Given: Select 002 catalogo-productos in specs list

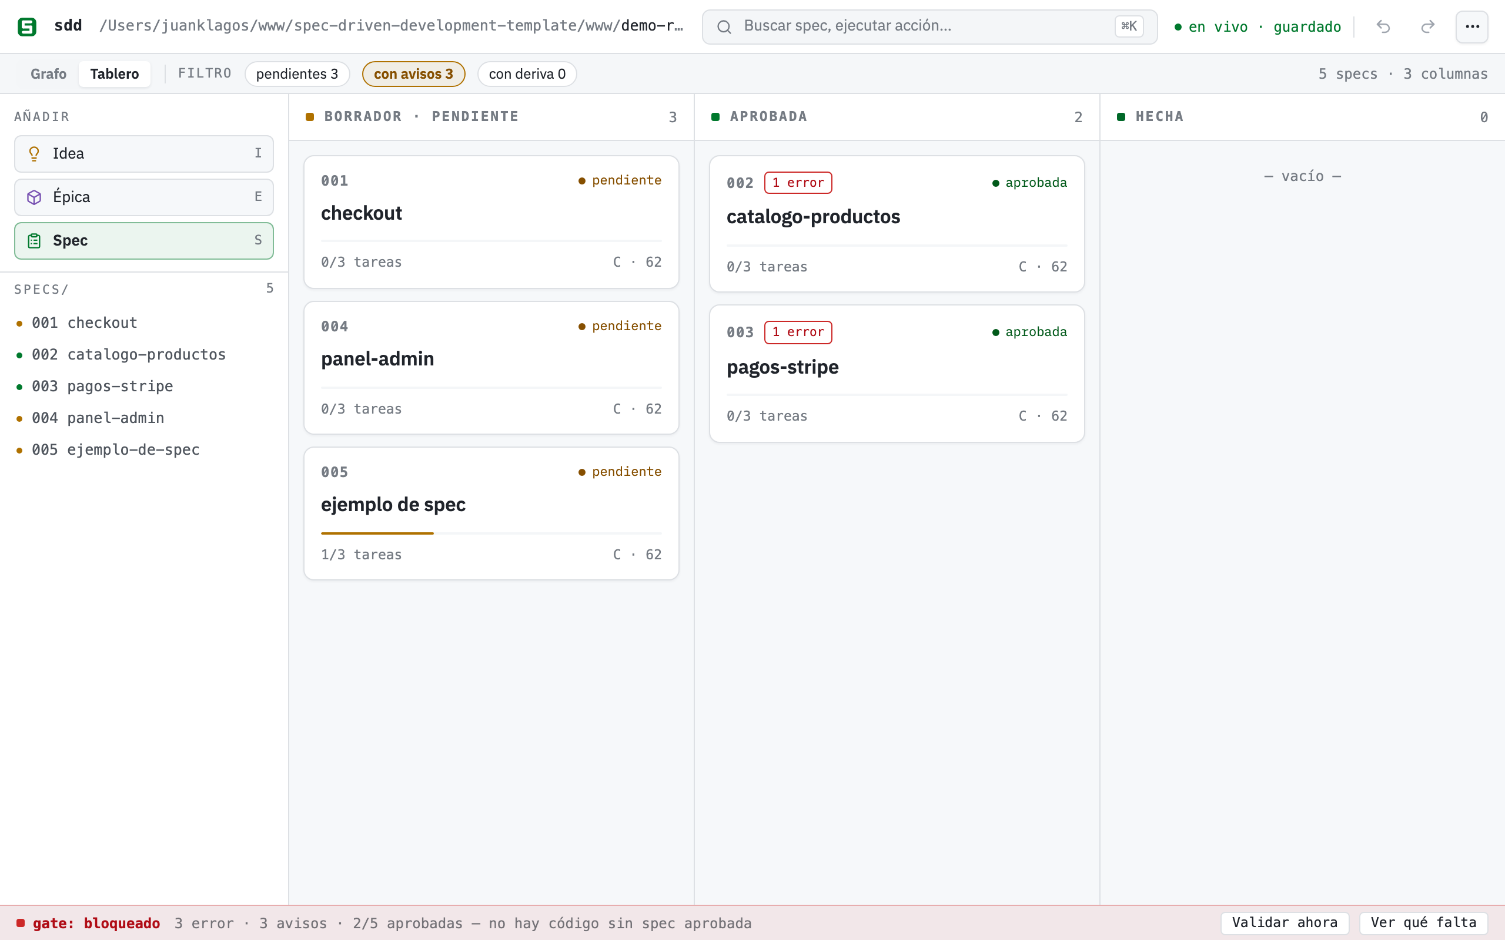Looking at the screenshot, I should point(143,354).
